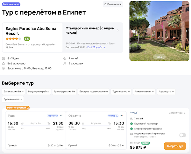This screenshot has width=191, height=154.
Task: Click the Поделиться share button
Action: pyautogui.click(x=113, y=4)
